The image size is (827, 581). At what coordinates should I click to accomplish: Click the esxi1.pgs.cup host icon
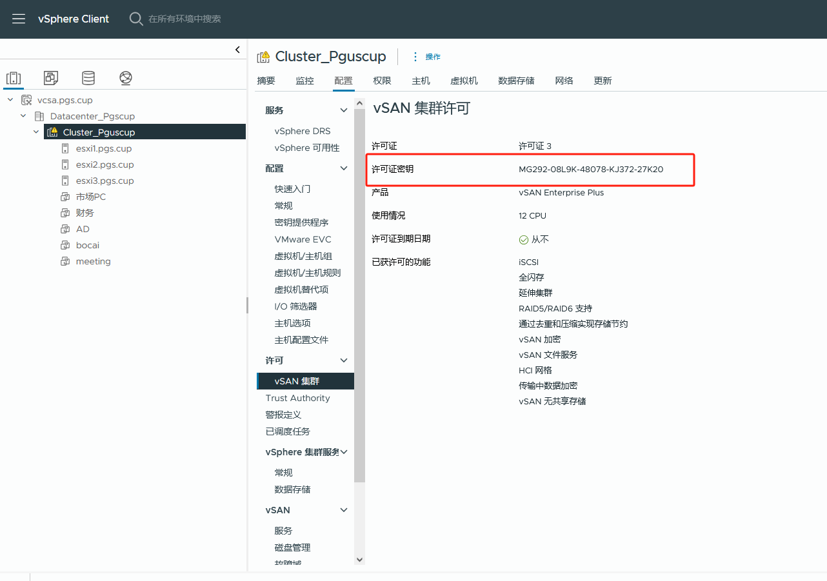(65, 148)
